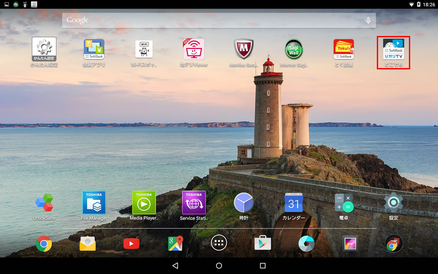Start voice search with microphone icon

point(368,20)
